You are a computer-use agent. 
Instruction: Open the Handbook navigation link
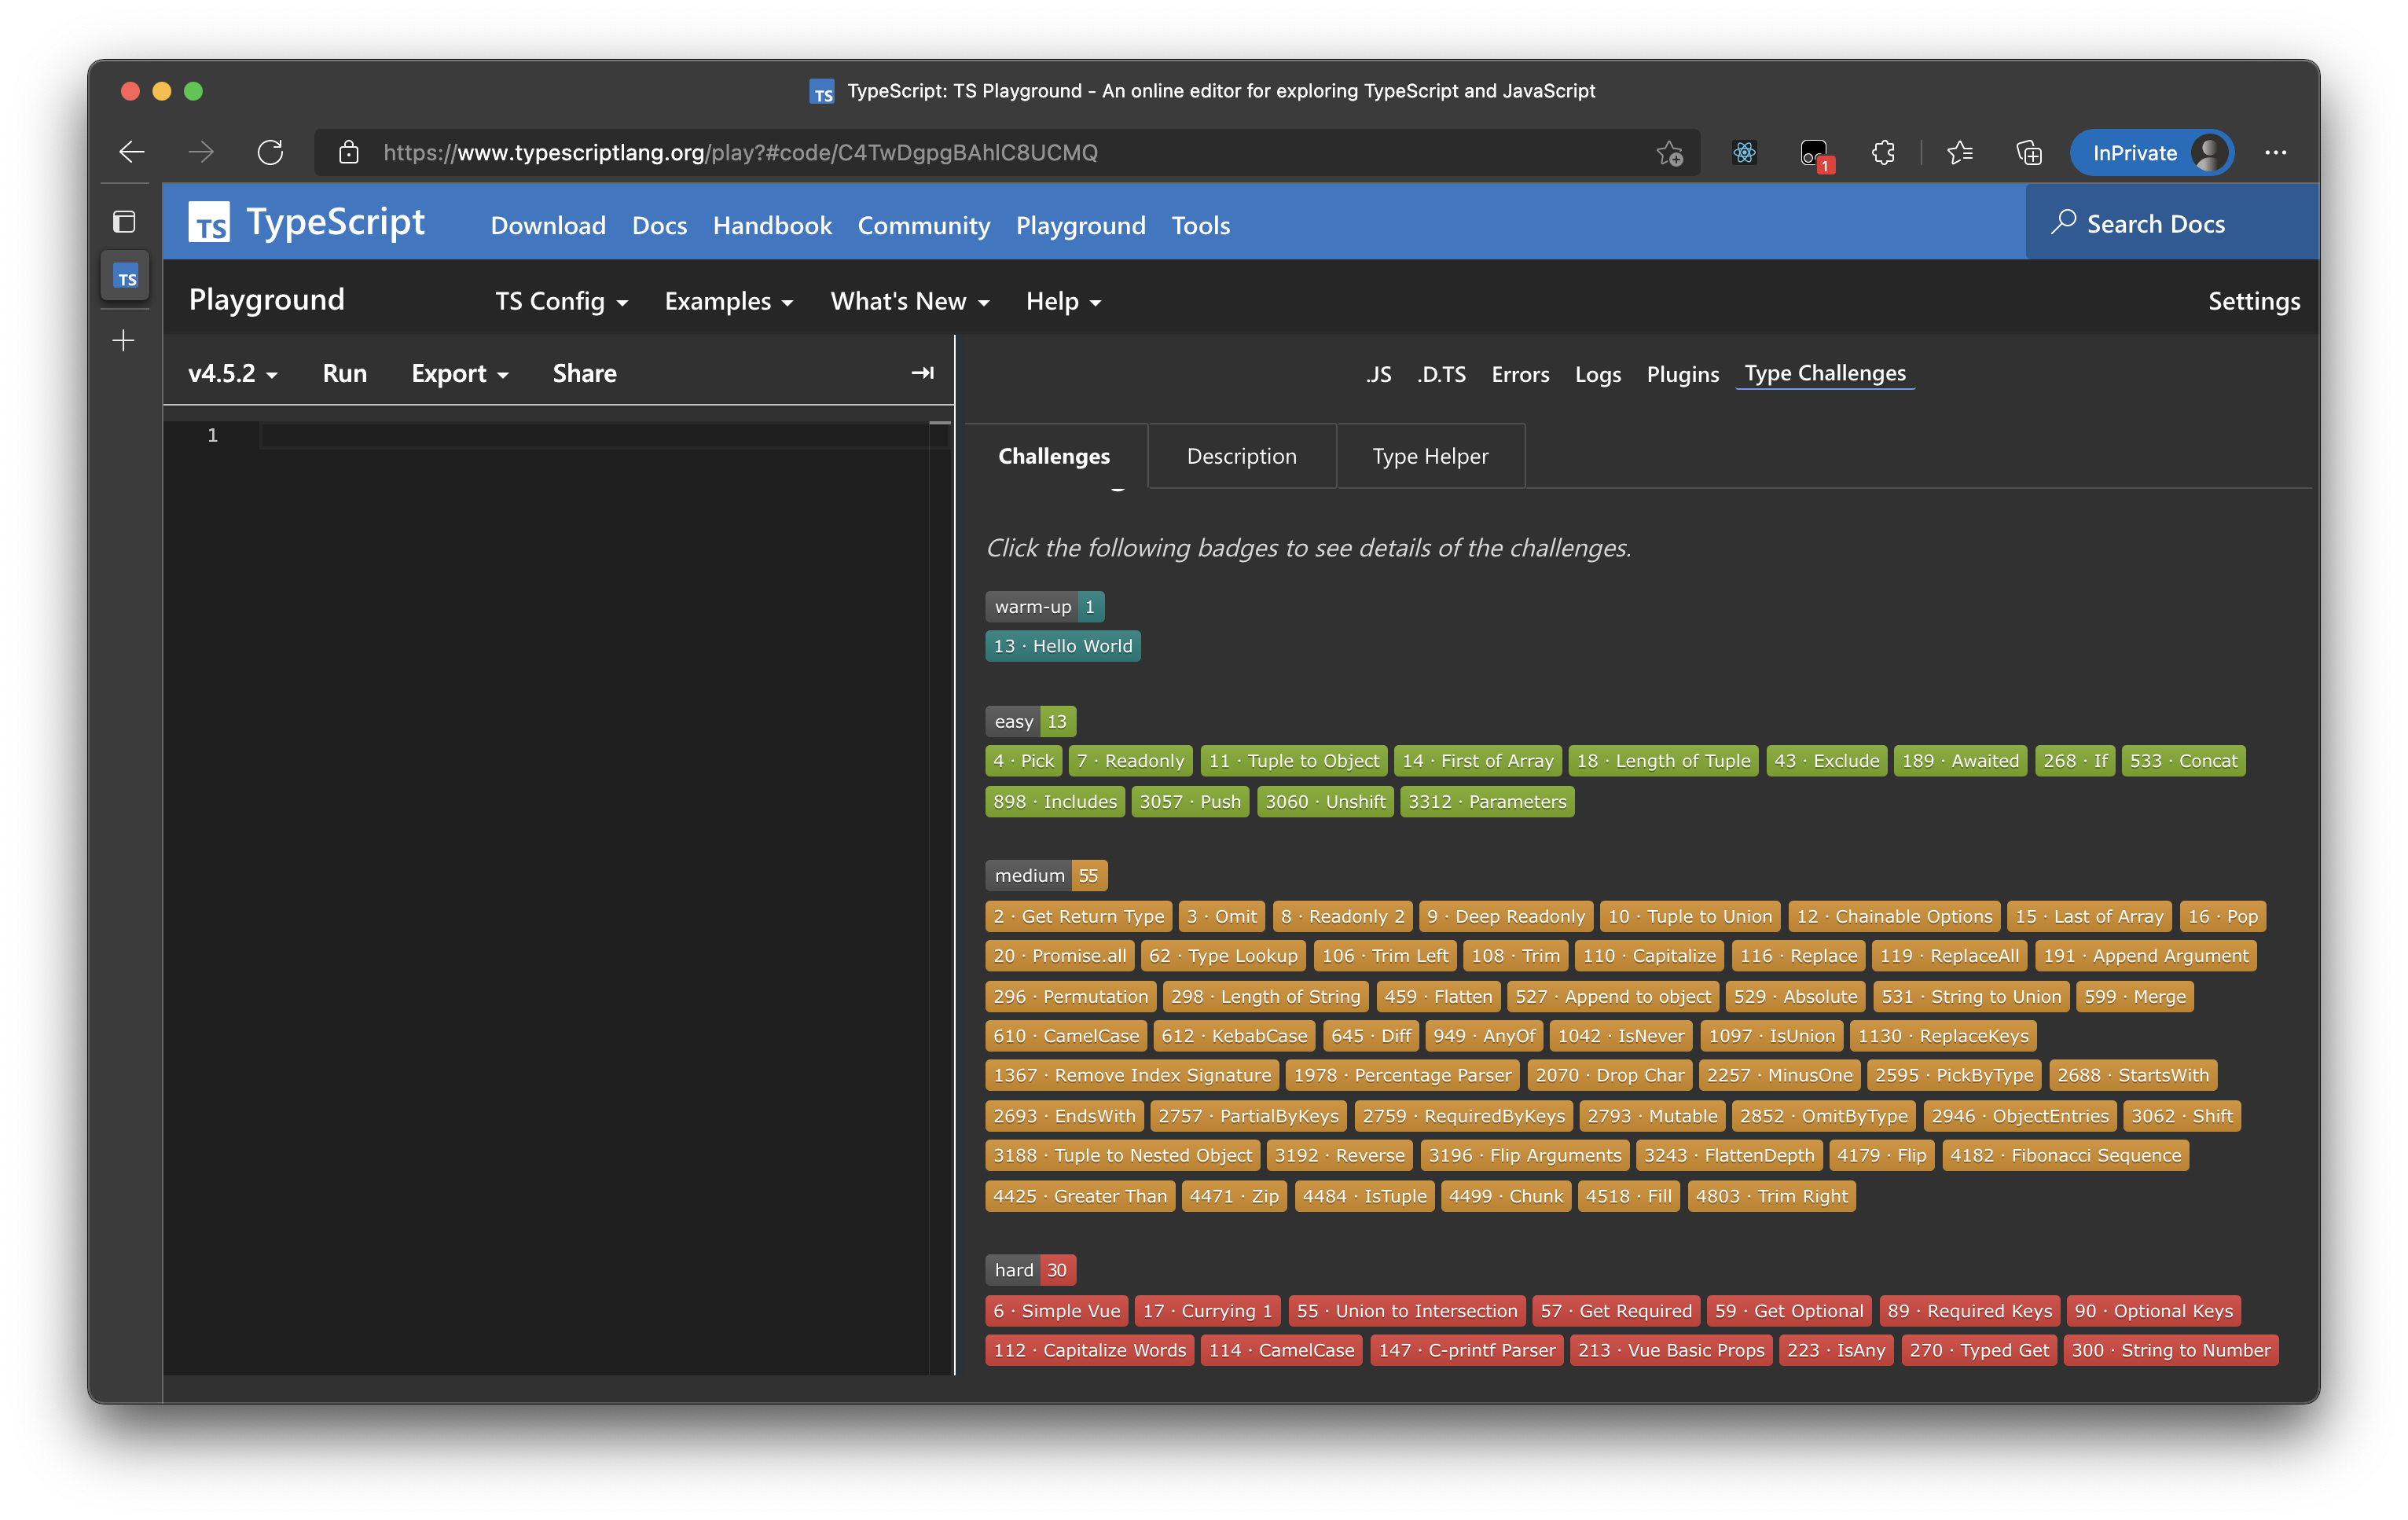(772, 225)
